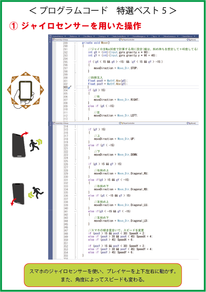
Task: Click 'moveDirection = Move_Dir.DOWN;'
Action: tap(116, 155)
